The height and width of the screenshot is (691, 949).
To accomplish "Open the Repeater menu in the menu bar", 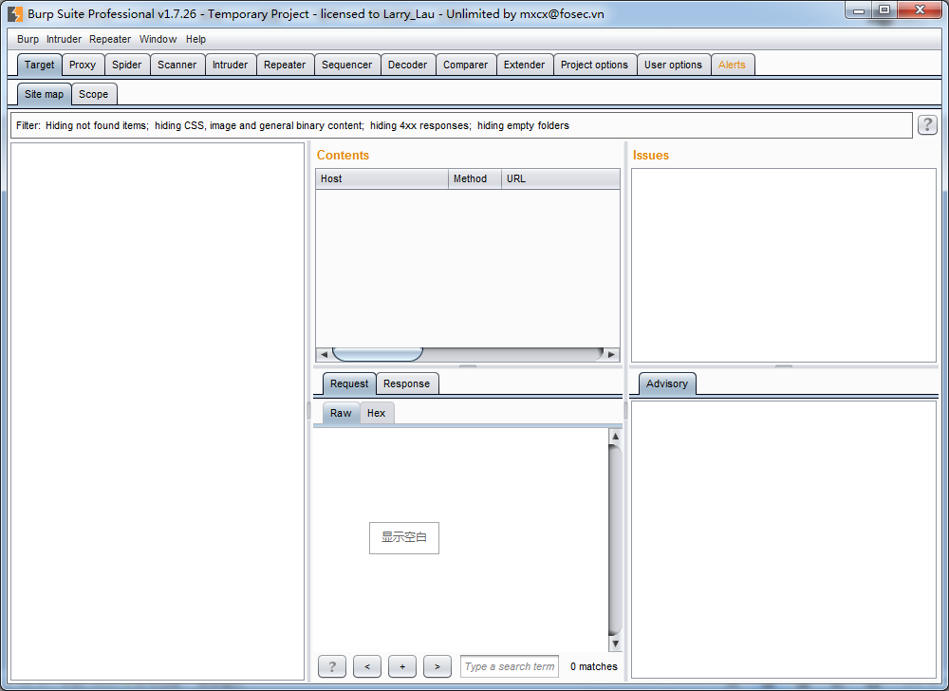I will [110, 39].
